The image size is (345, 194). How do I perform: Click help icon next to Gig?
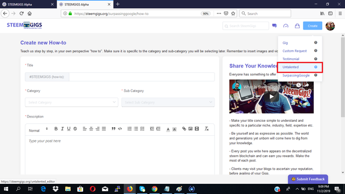(315, 43)
